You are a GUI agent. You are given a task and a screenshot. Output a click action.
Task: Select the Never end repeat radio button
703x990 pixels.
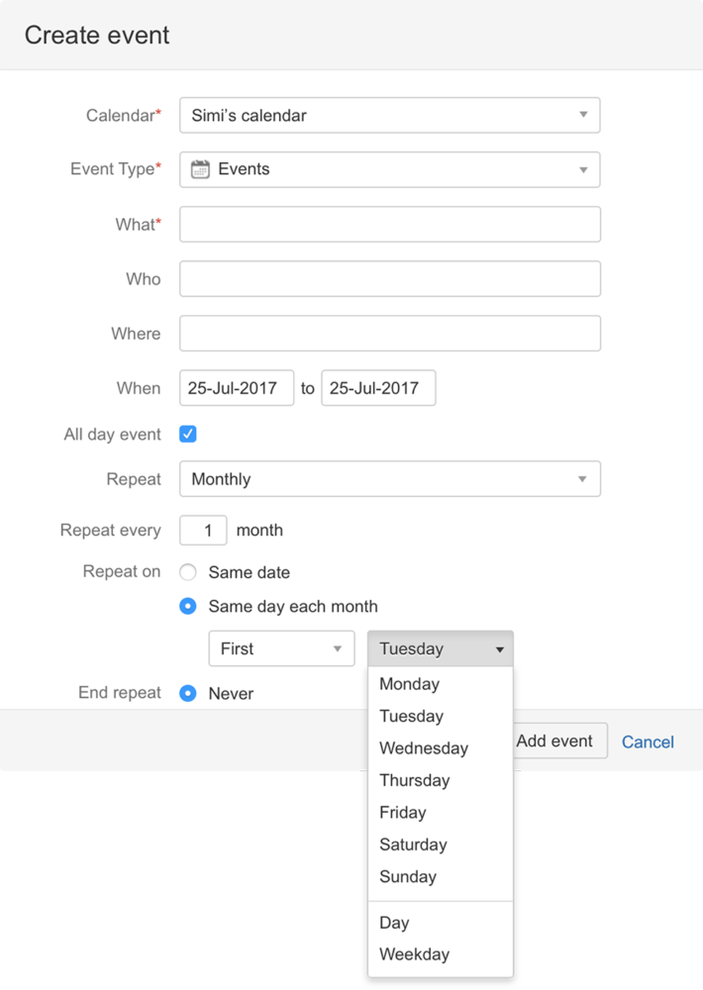(x=187, y=694)
